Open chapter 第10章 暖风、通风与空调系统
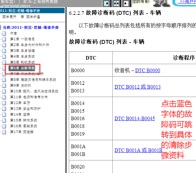Image resolution: width=196 pixels, height=173 pixels. [x=34, y=91]
